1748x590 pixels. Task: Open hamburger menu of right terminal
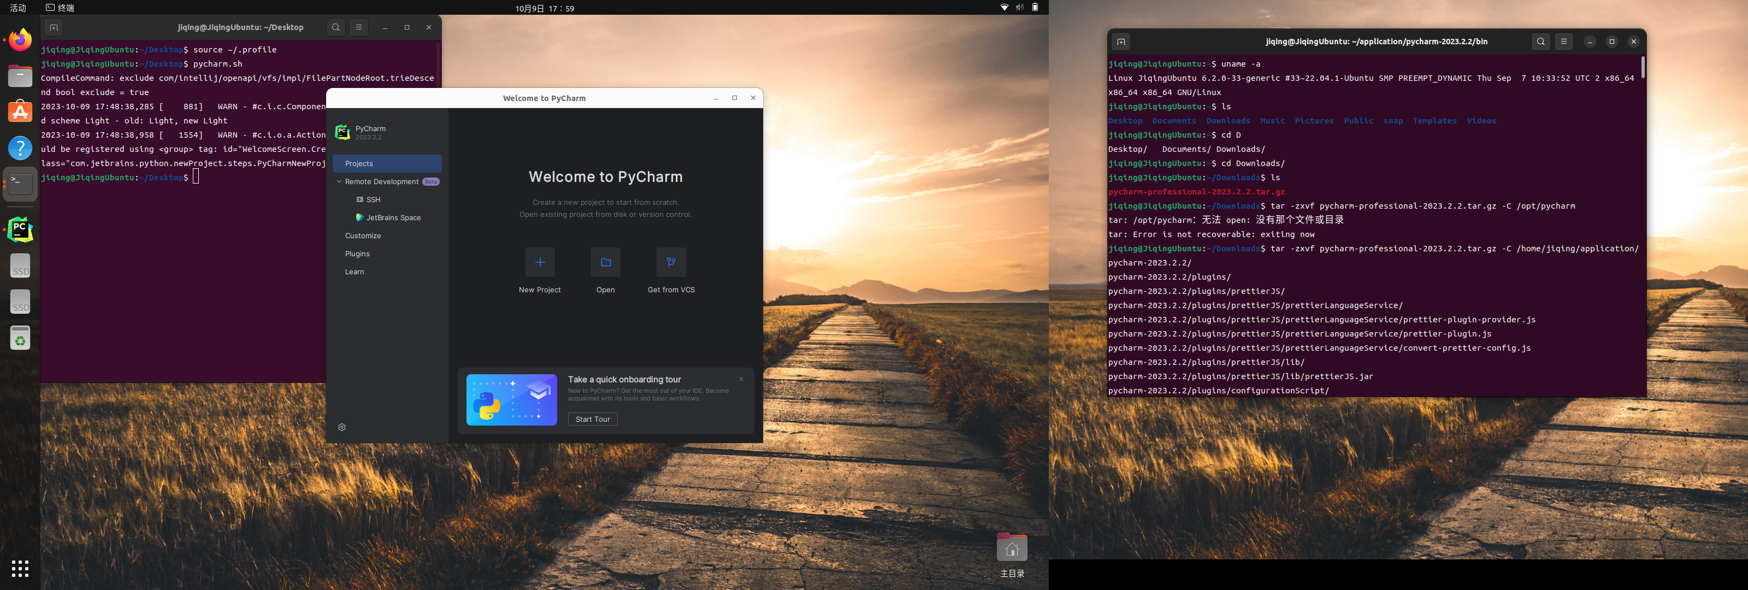pyautogui.click(x=1563, y=42)
